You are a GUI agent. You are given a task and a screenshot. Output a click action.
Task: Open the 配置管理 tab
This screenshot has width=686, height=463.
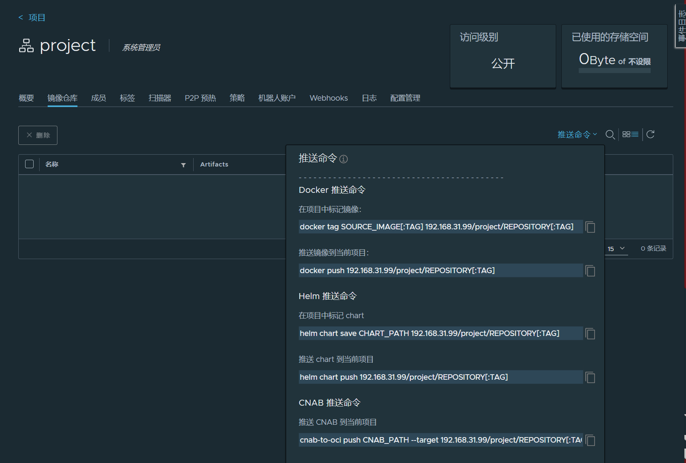[x=404, y=98]
